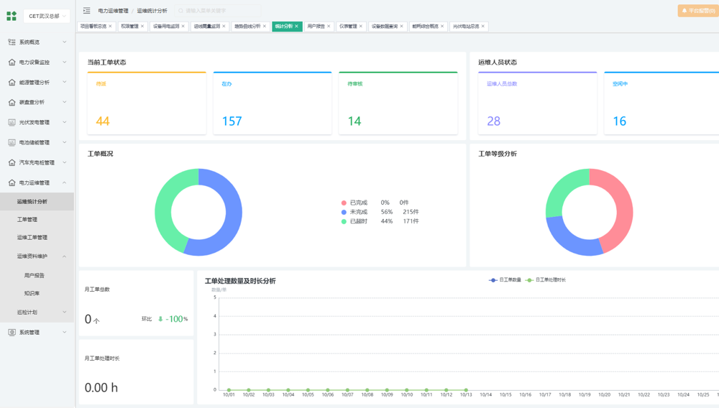Open 工单管理 in the sidebar
Screen dimensions: 719x408
click(x=27, y=220)
